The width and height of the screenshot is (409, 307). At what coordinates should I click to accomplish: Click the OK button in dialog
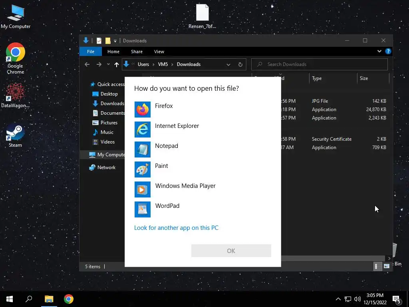[x=231, y=251]
